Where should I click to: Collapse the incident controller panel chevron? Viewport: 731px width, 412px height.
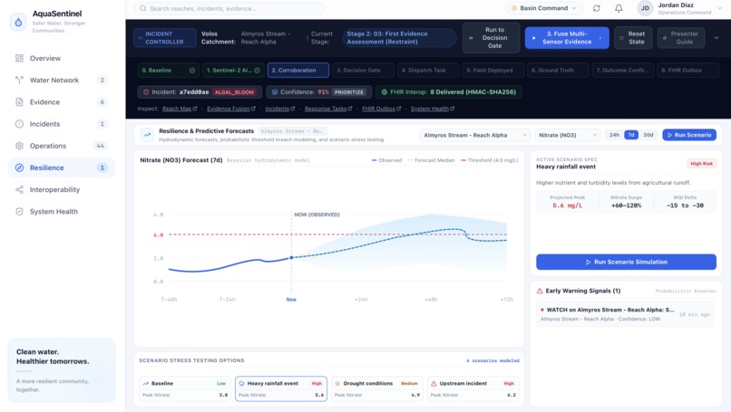(716, 38)
